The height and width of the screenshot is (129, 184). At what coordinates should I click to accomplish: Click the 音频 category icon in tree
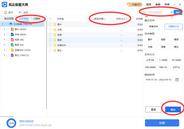(x=12, y=45)
